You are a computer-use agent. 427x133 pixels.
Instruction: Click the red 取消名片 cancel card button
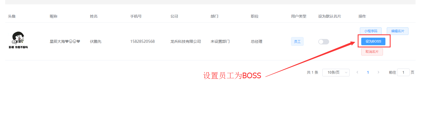pyautogui.click(x=372, y=52)
